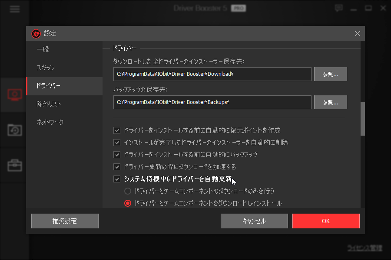Maximize the Driver Booster main window
This screenshot has width=391, height=260.
click(368, 8)
